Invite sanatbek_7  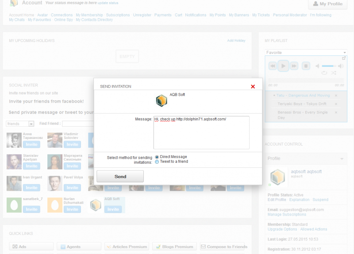[31, 209]
